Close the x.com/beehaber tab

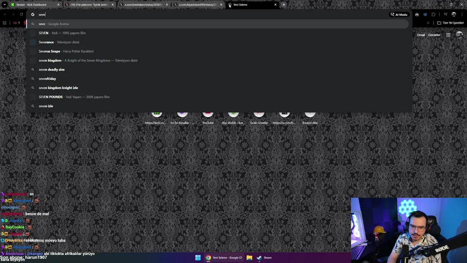pos(167,5)
